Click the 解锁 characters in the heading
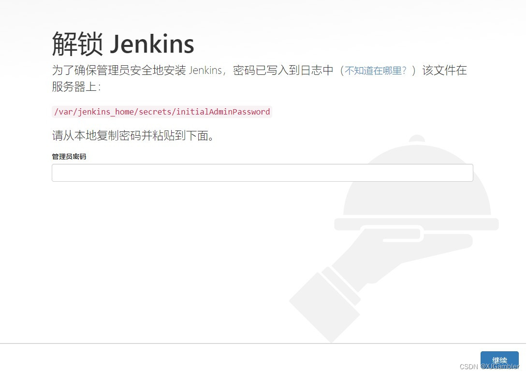The height and width of the screenshot is (374, 527). click(77, 44)
